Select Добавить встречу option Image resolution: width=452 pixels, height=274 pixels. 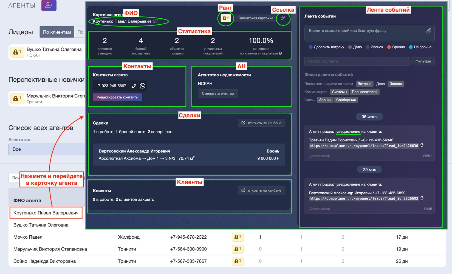point(326,47)
